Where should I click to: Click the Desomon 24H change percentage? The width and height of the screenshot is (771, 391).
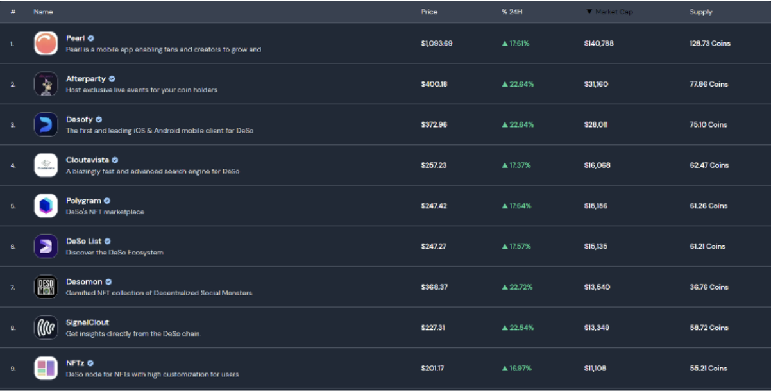pos(518,287)
